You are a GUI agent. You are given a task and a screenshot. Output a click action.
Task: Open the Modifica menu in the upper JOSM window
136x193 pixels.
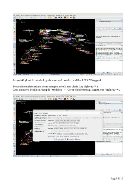click(18, 15)
